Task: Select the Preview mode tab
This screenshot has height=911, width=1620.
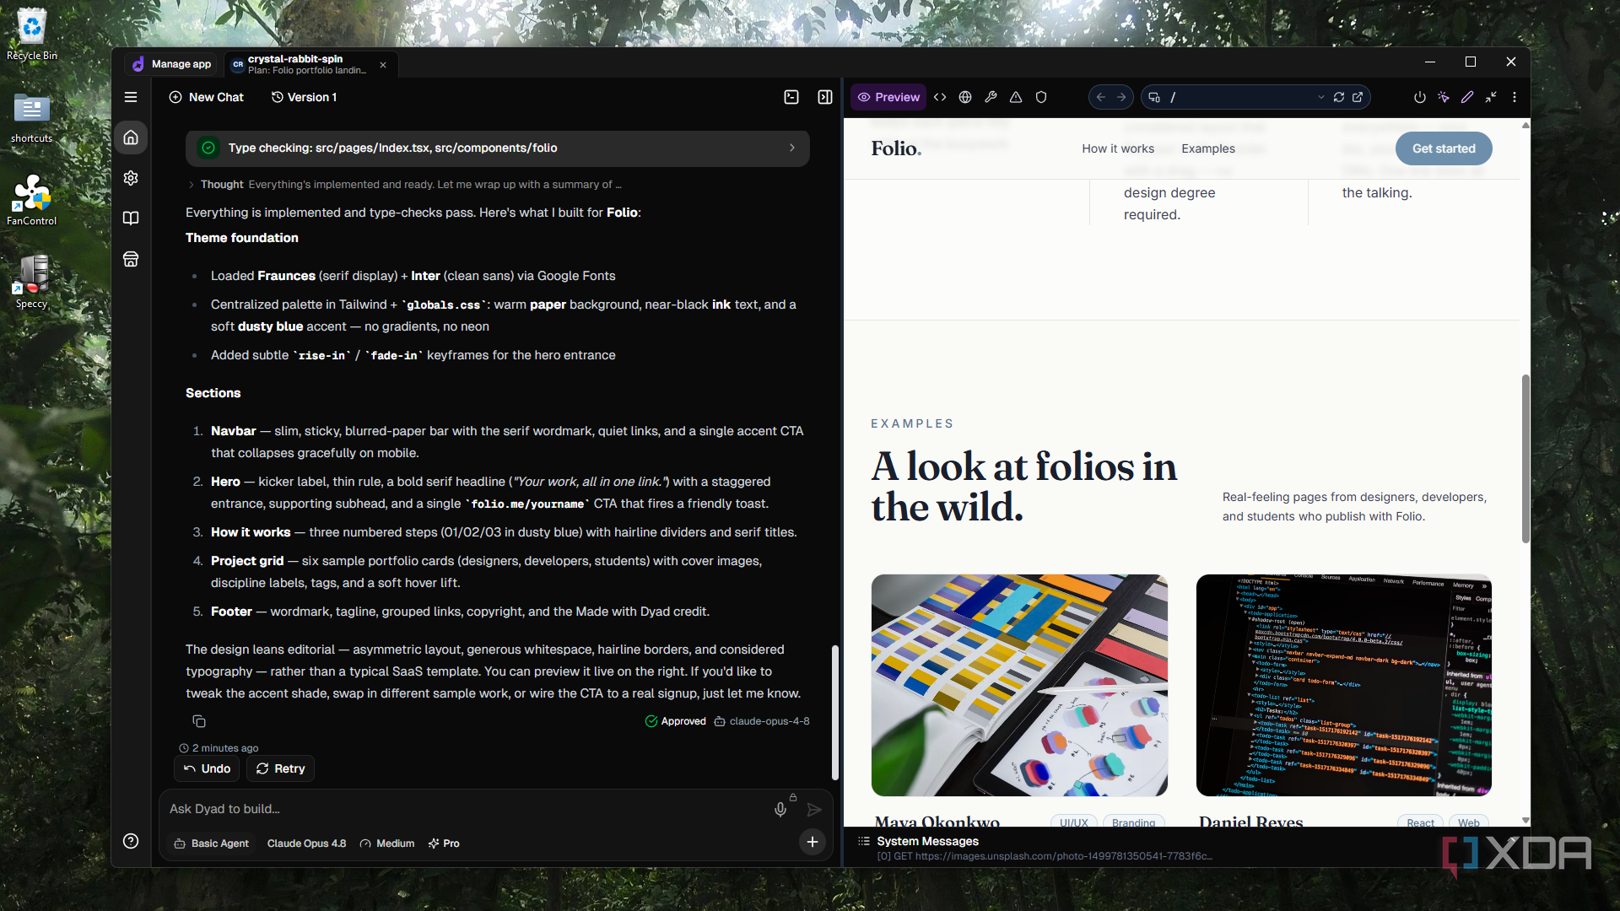Action: (x=888, y=97)
